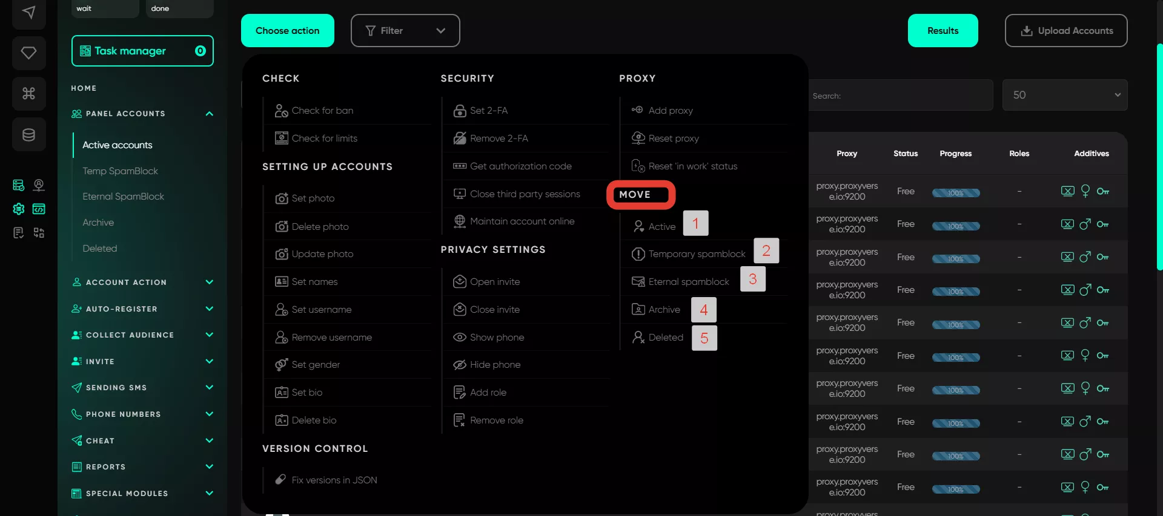Expand the Cheat section

[209, 440]
